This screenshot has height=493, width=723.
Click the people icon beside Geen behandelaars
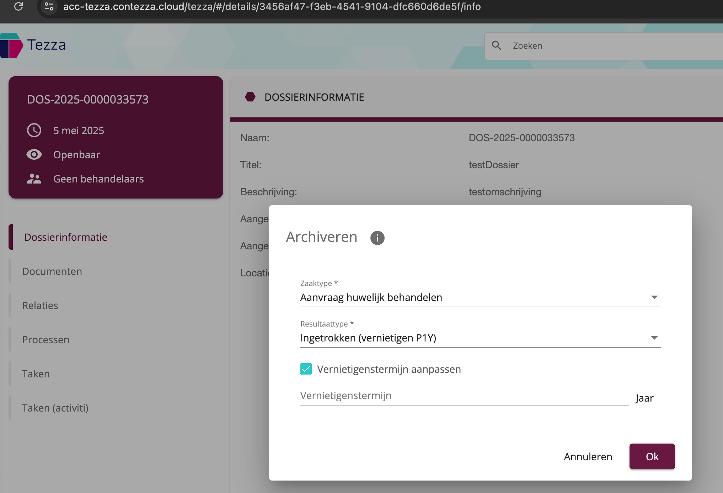pyautogui.click(x=34, y=179)
